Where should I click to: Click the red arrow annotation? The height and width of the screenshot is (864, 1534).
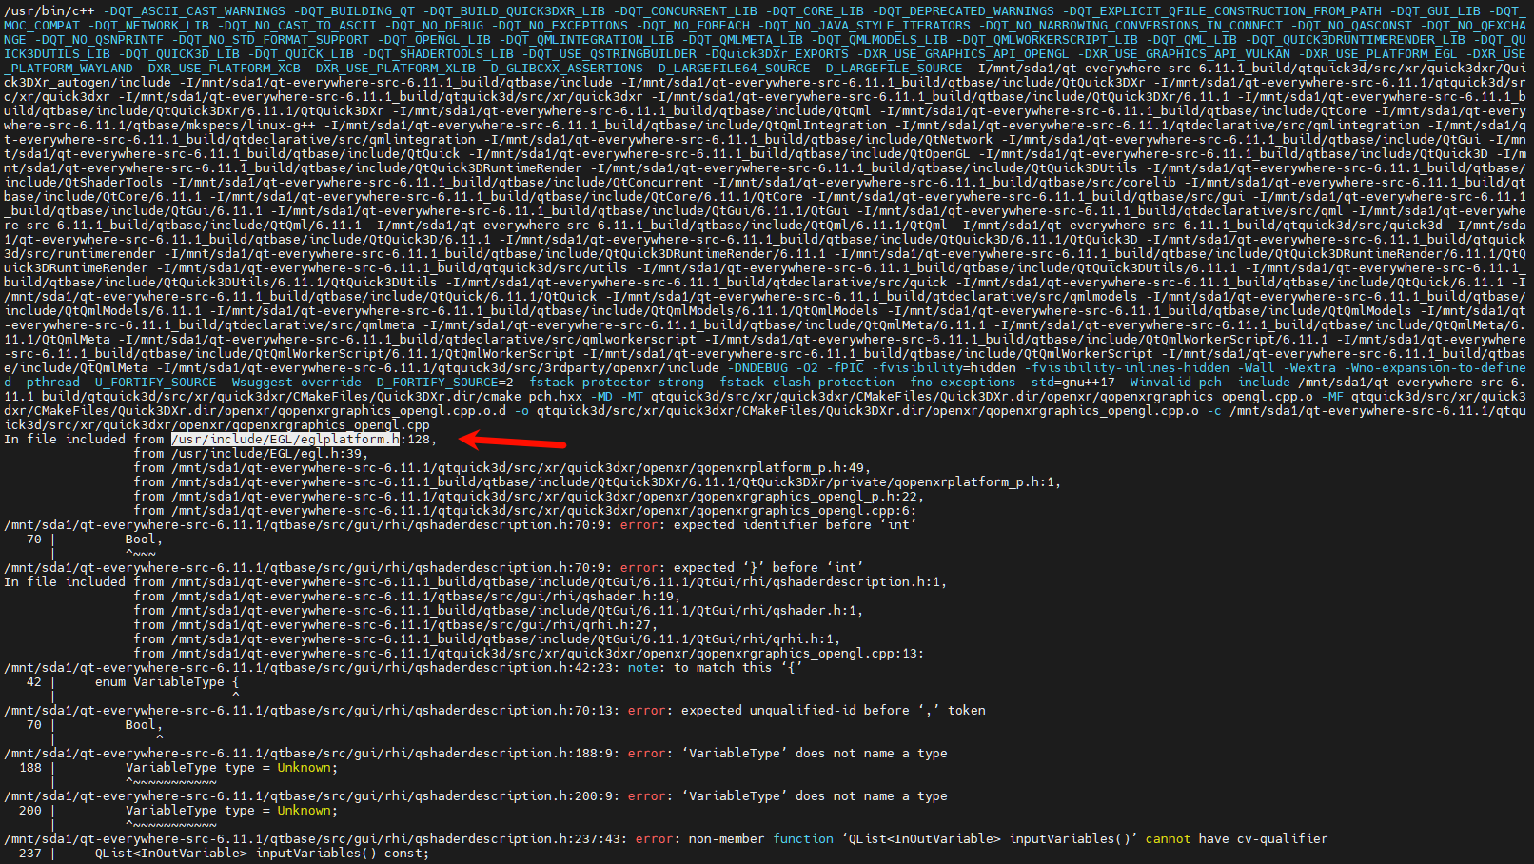click(x=513, y=441)
